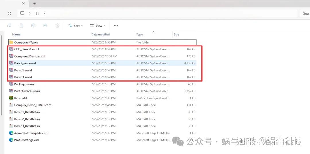This screenshot has height=154, width=310.
Task: Click into the Search box
Action: (305, 13)
